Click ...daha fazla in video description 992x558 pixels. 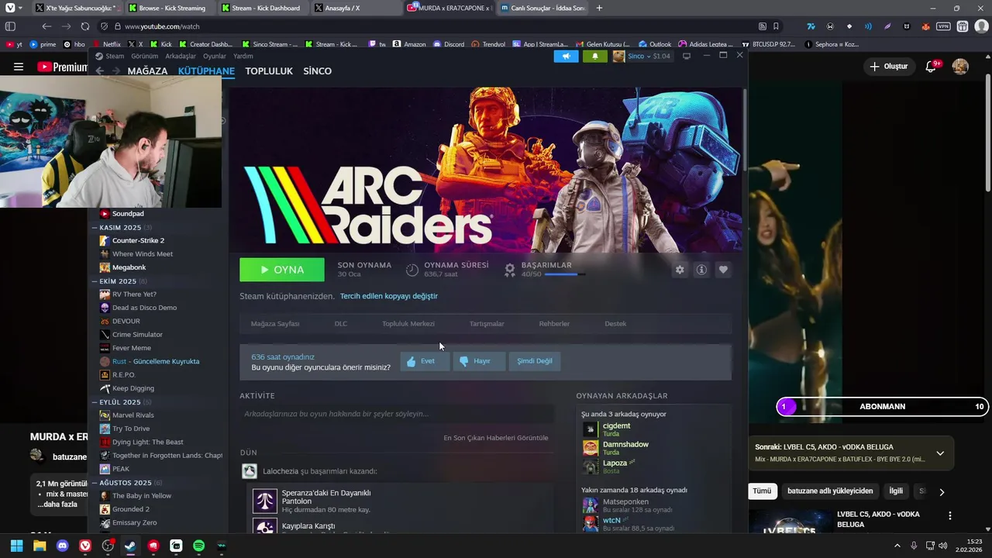[57, 505]
